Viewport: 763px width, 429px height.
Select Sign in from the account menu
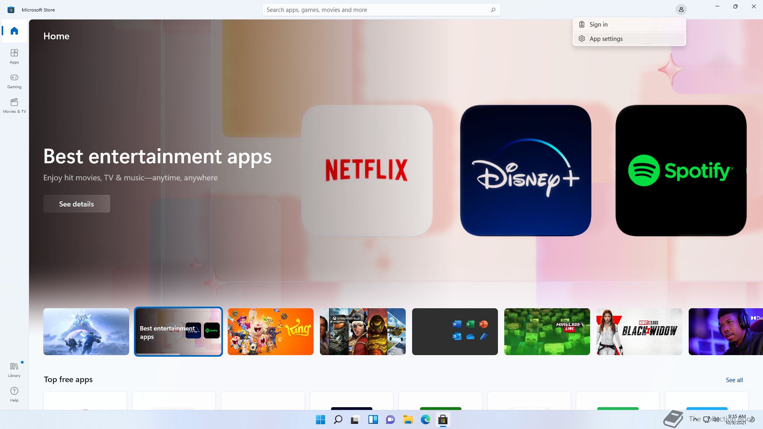pyautogui.click(x=629, y=25)
